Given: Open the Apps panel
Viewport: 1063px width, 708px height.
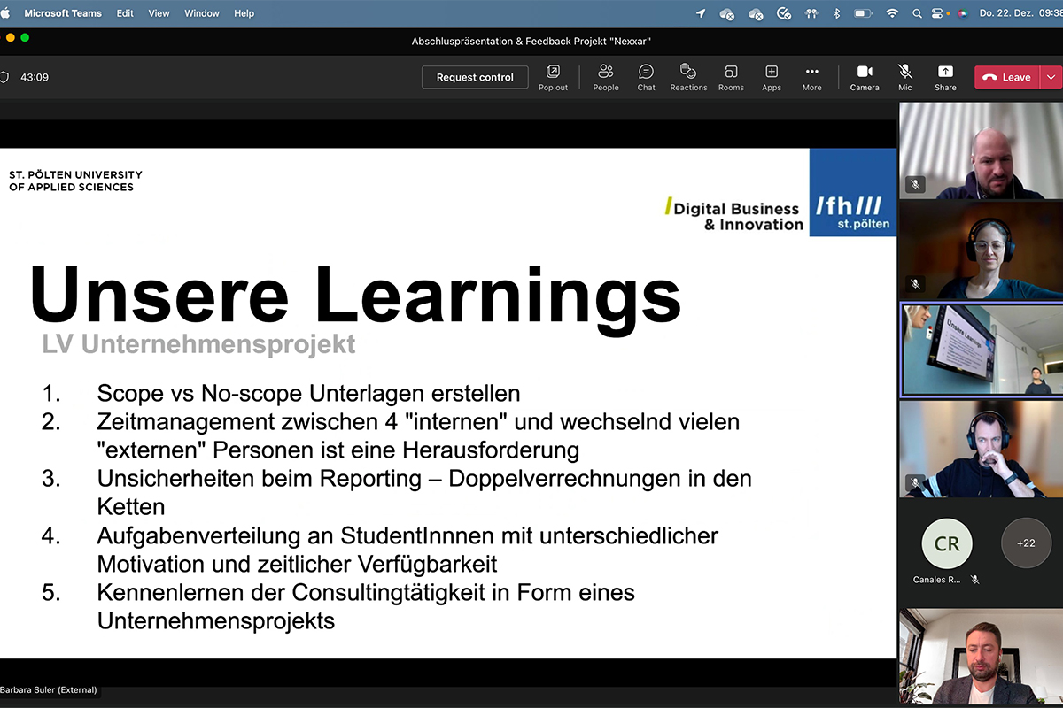Looking at the screenshot, I should pyautogui.click(x=772, y=77).
